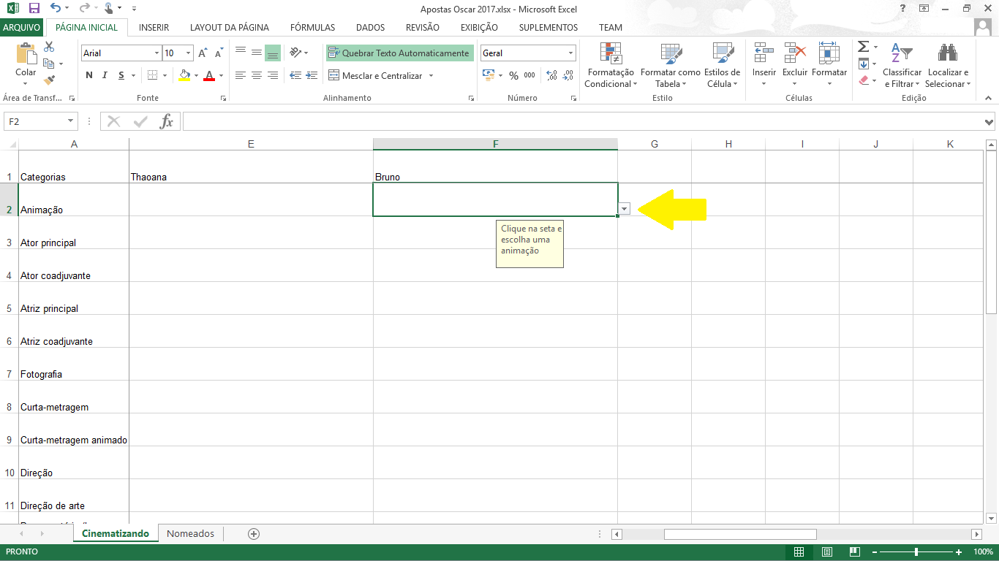Click the Increase Decimal icon

[551, 75]
